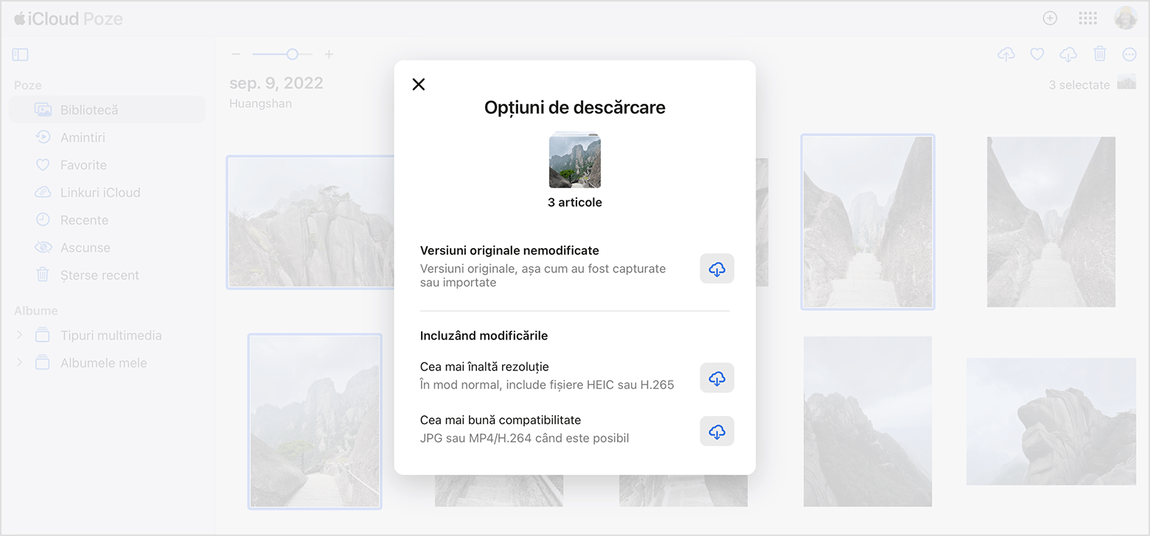Select the selected stairway between rocks photo
The width and height of the screenshot is (1150, 536).
(868, 222)
